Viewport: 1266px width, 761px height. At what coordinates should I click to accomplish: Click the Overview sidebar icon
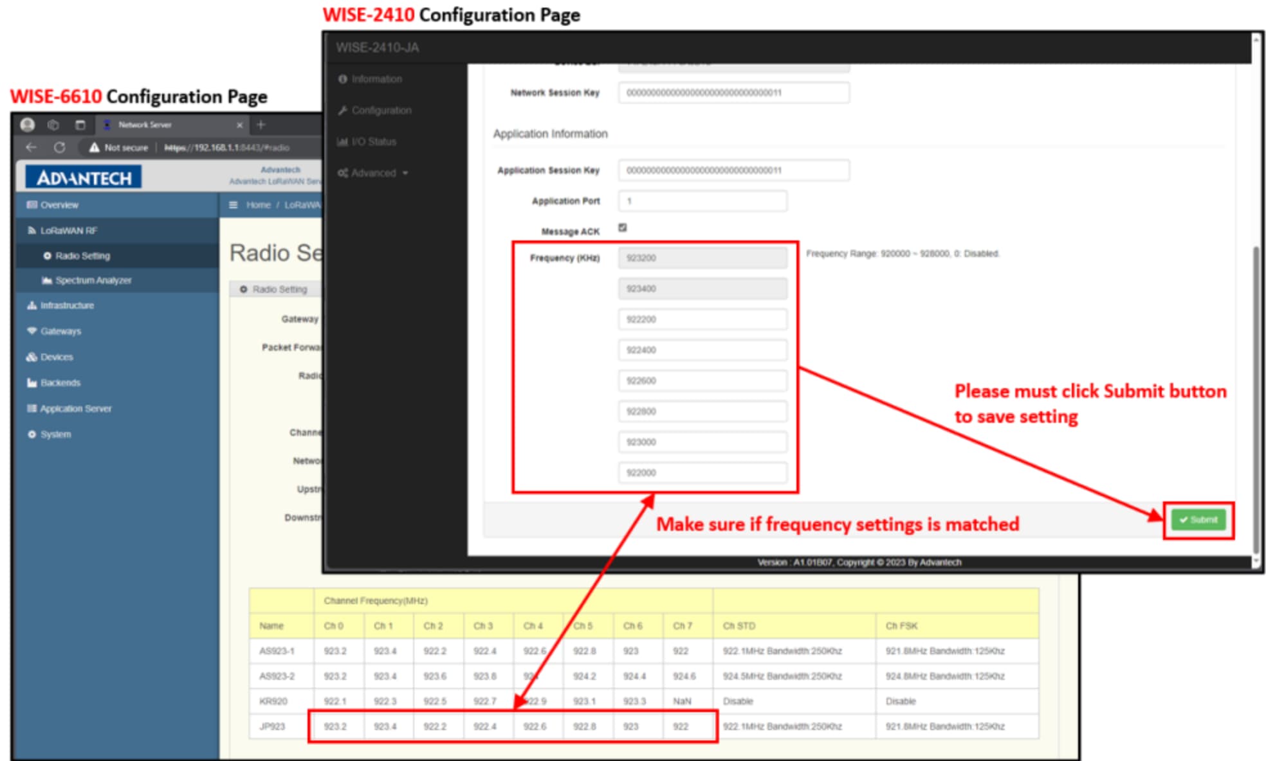point(32,205)
